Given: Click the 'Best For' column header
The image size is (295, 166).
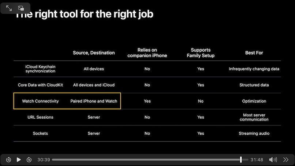Looking at the screenshot, I should [x=254, y=53].
